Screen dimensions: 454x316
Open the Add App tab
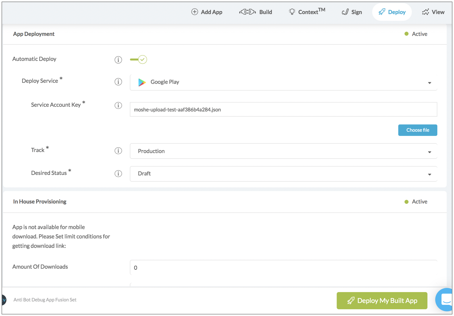[207, 12]
